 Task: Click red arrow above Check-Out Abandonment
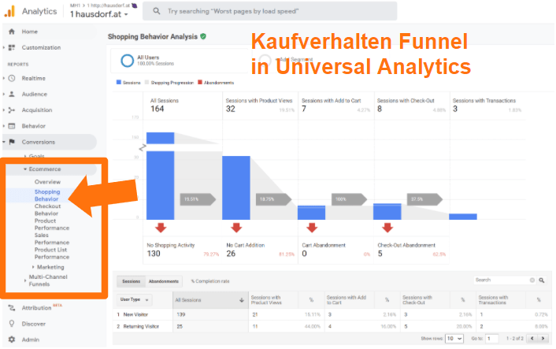(x=387, y=228)
